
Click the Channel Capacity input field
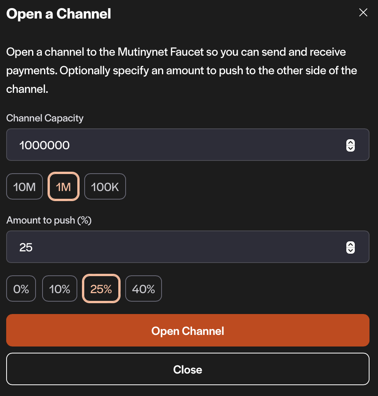click(174, 145)
